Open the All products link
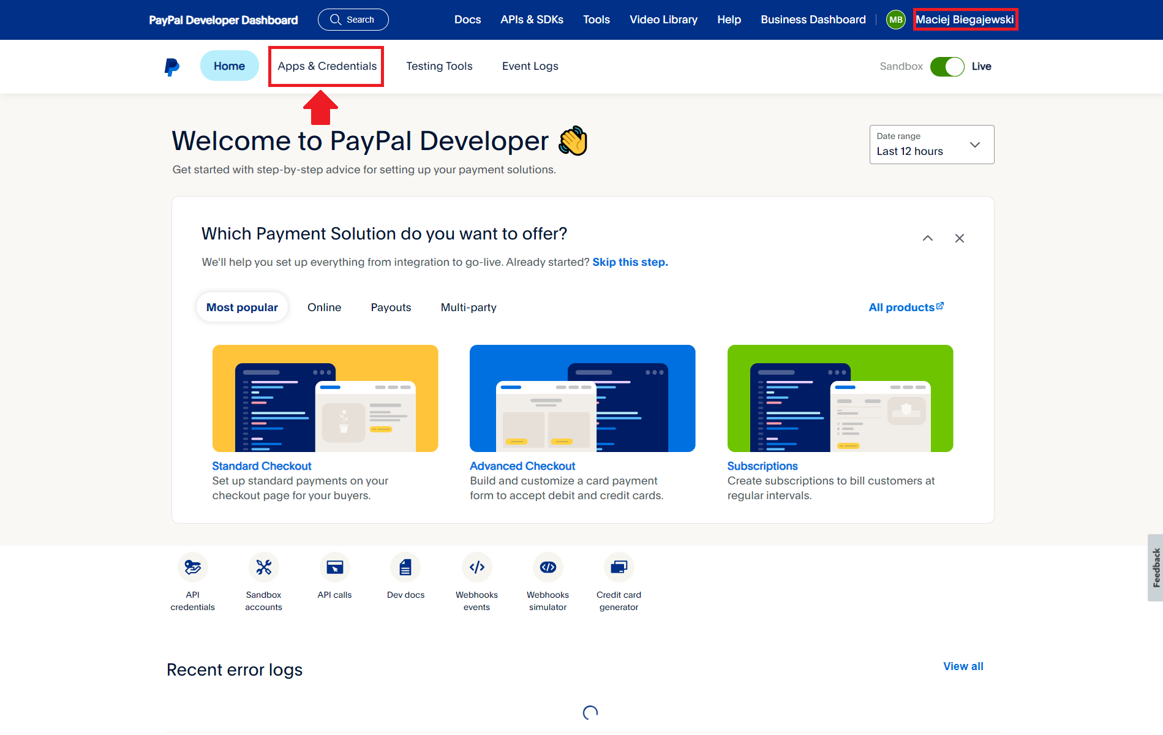 pos(906,307)
